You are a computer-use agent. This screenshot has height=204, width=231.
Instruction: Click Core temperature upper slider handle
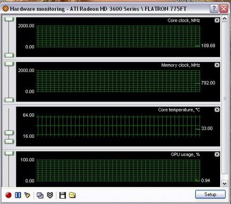(9, 133)
